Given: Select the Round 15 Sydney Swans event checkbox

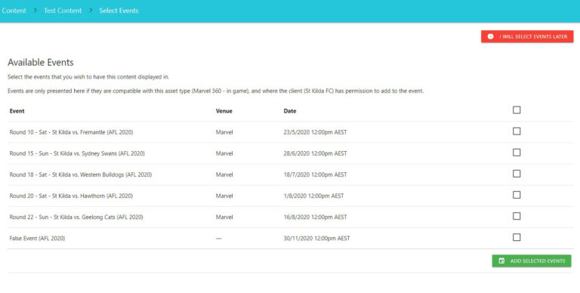Looking at the screenshot, I should [517, 153].
